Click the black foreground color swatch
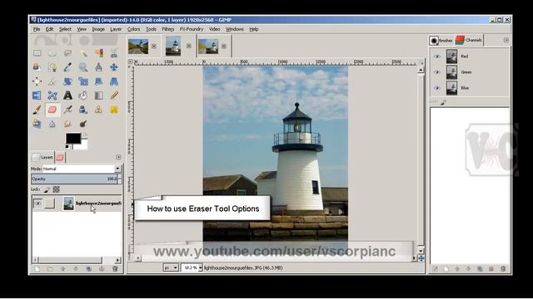Screen dimensions: 533x299 tap(72, 138)
